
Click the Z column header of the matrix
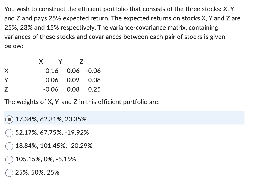point(81,62)
